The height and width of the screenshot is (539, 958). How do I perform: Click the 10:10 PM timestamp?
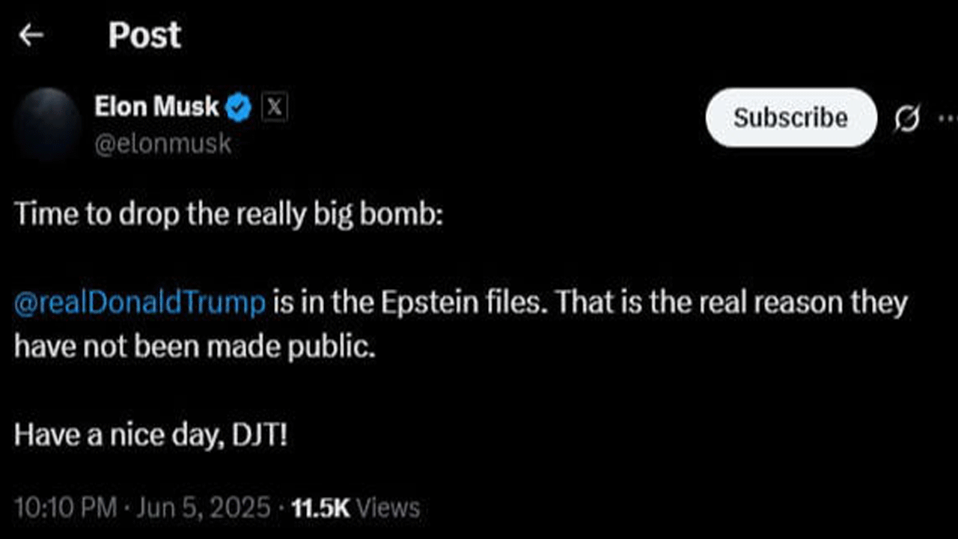tap(65, 508)
